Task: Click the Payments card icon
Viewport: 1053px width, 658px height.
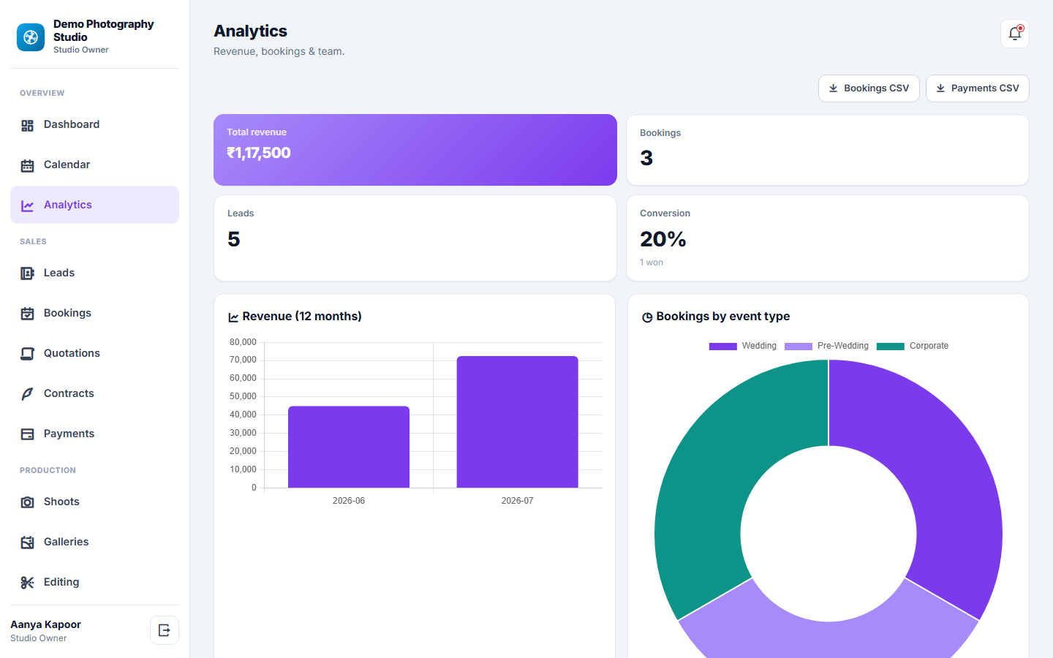Action: coord(27,434)
